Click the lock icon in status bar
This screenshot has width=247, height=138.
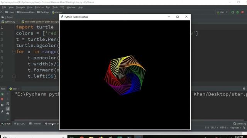244,128
